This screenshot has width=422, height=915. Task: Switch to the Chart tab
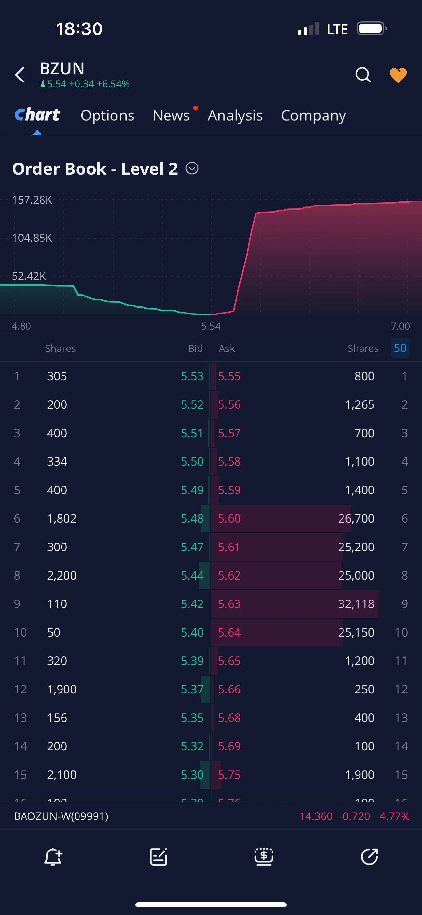pos(37,115)
